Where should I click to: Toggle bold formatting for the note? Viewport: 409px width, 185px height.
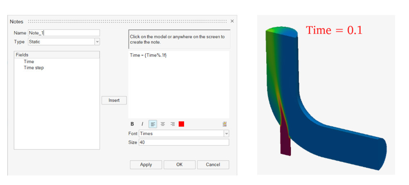[132, 124]
